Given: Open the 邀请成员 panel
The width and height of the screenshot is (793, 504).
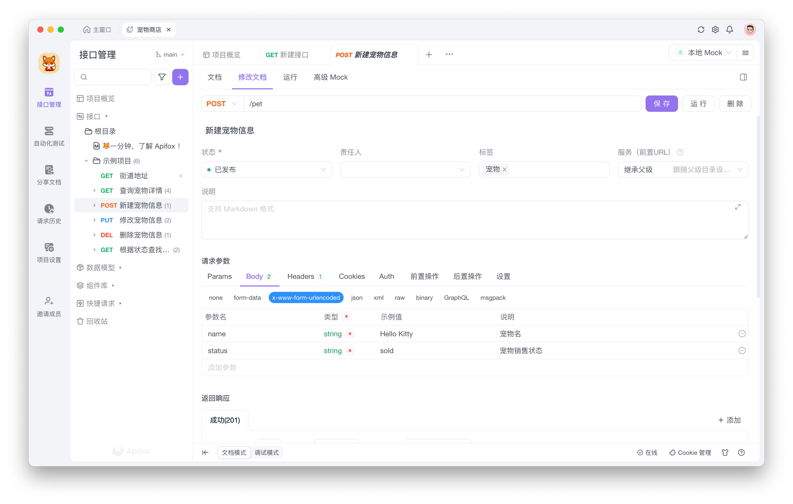Looking at the screenshot, I should click(x=49, y=306).
